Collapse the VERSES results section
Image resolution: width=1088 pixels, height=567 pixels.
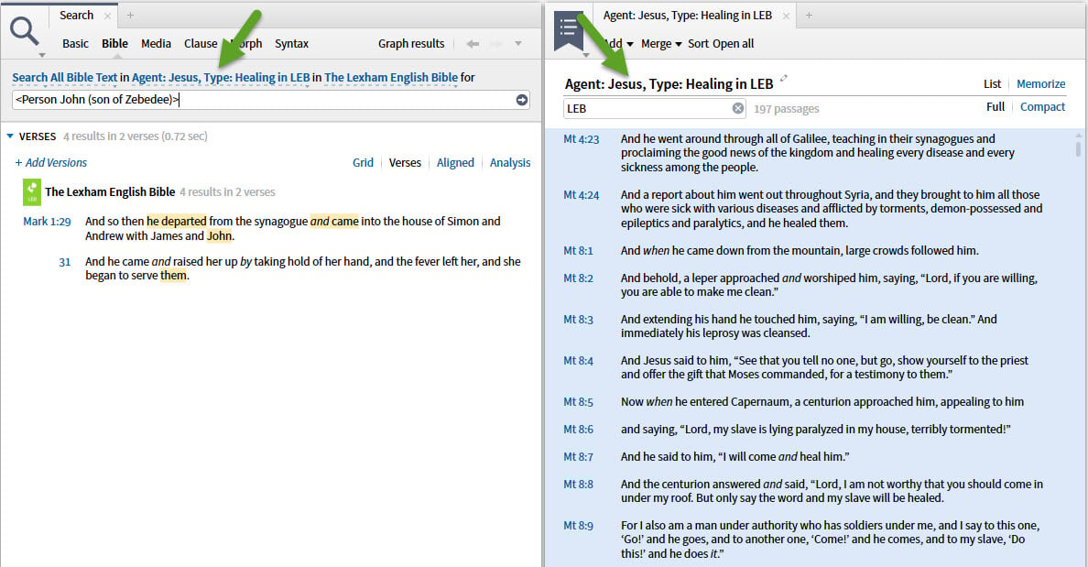click(10, 136)
